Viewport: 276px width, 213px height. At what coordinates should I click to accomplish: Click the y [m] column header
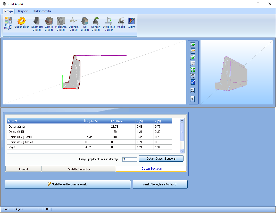[x=163, y=121]
